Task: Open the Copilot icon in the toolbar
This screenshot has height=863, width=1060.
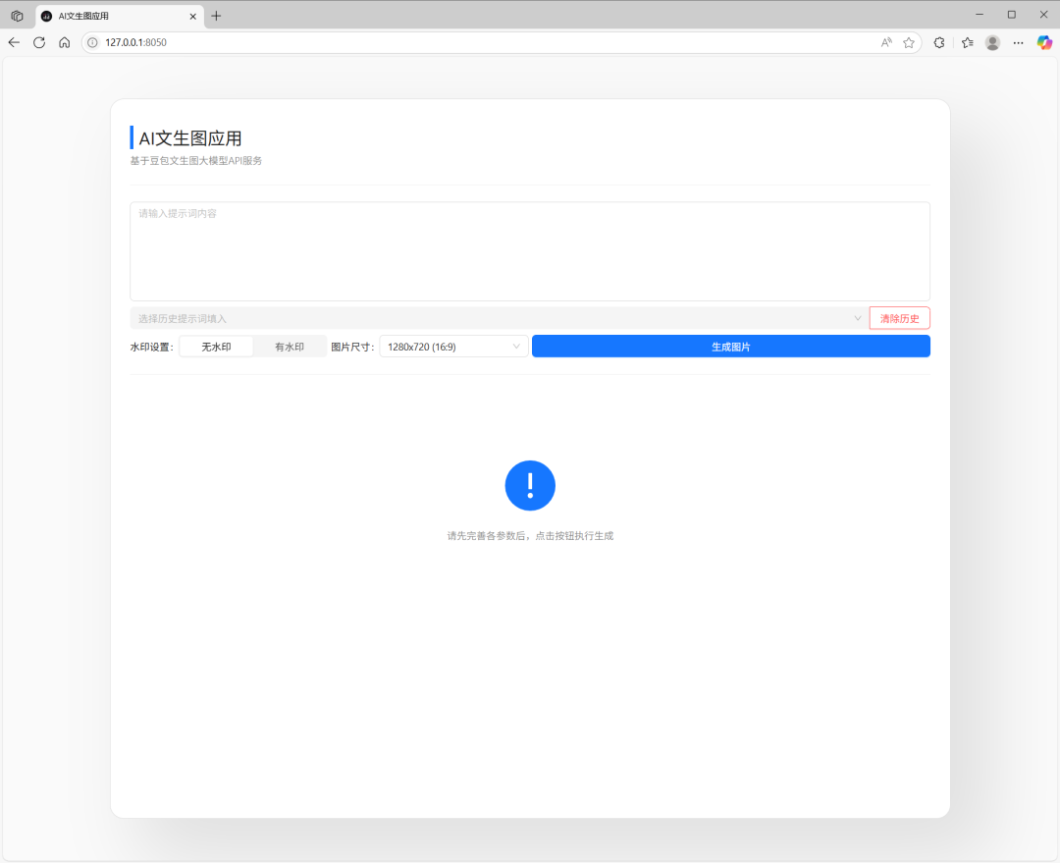Action: click(1043, 42)
